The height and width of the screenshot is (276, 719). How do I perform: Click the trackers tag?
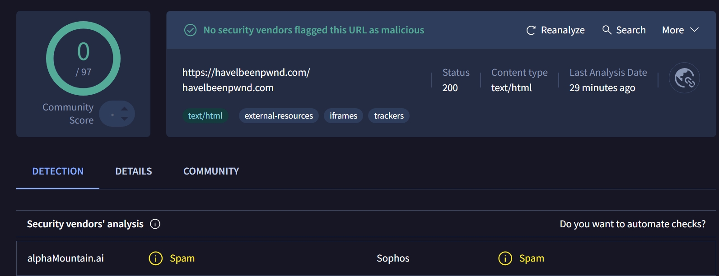pyautogui.click(x=389, y=116)
